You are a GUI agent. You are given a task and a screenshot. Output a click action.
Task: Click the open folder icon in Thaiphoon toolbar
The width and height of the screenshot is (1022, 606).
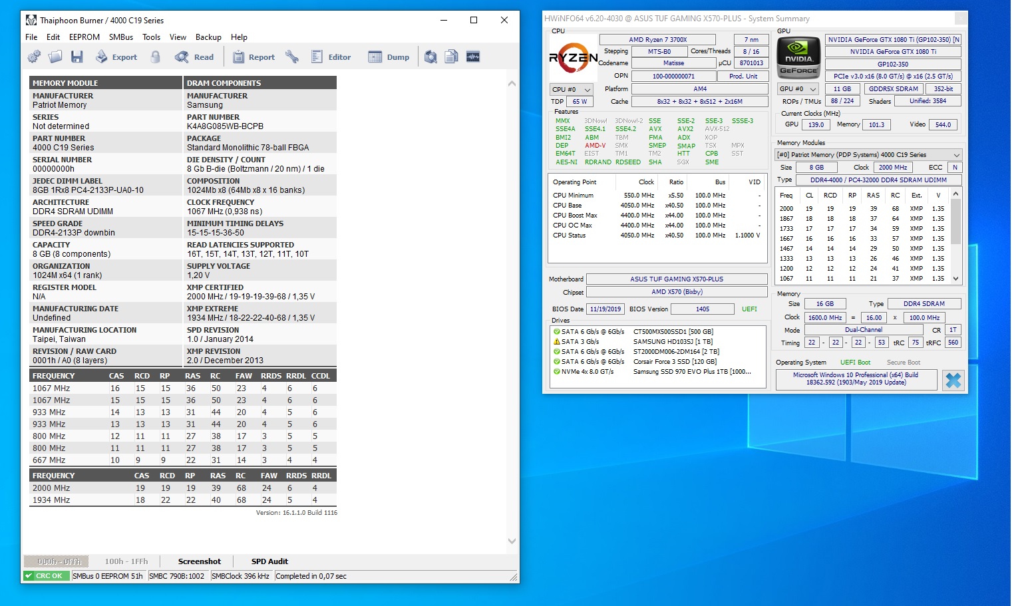tap(55, 57)
